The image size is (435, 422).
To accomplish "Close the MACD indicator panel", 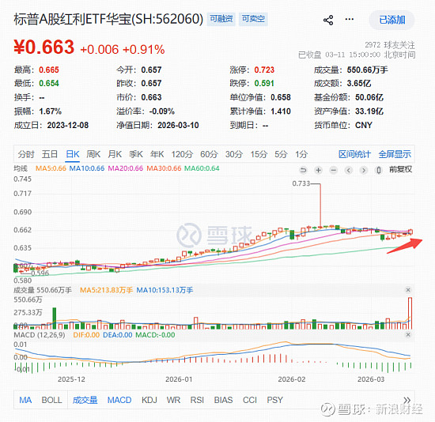I will tap(408, 334).
